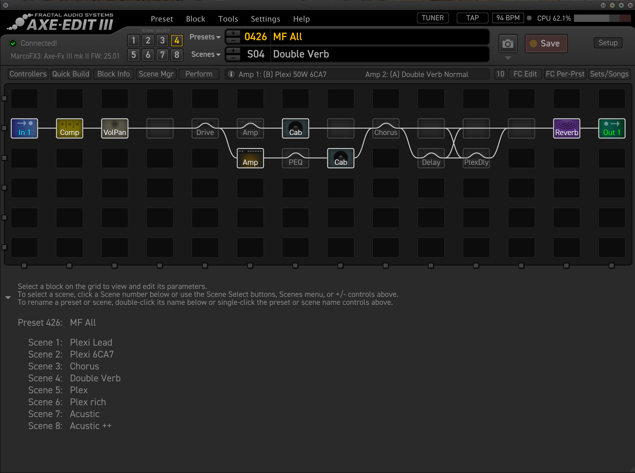635x473 pixels.
Task: Select the Reverb block
Action: click(x=567, y=128)
